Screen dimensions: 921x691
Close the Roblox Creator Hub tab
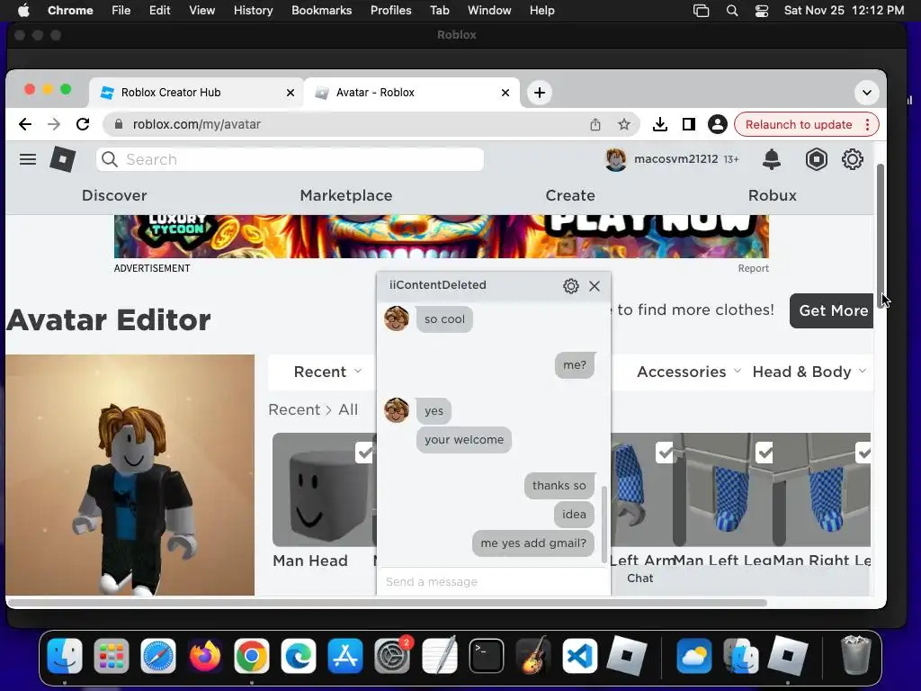click(x=291, y=93)
